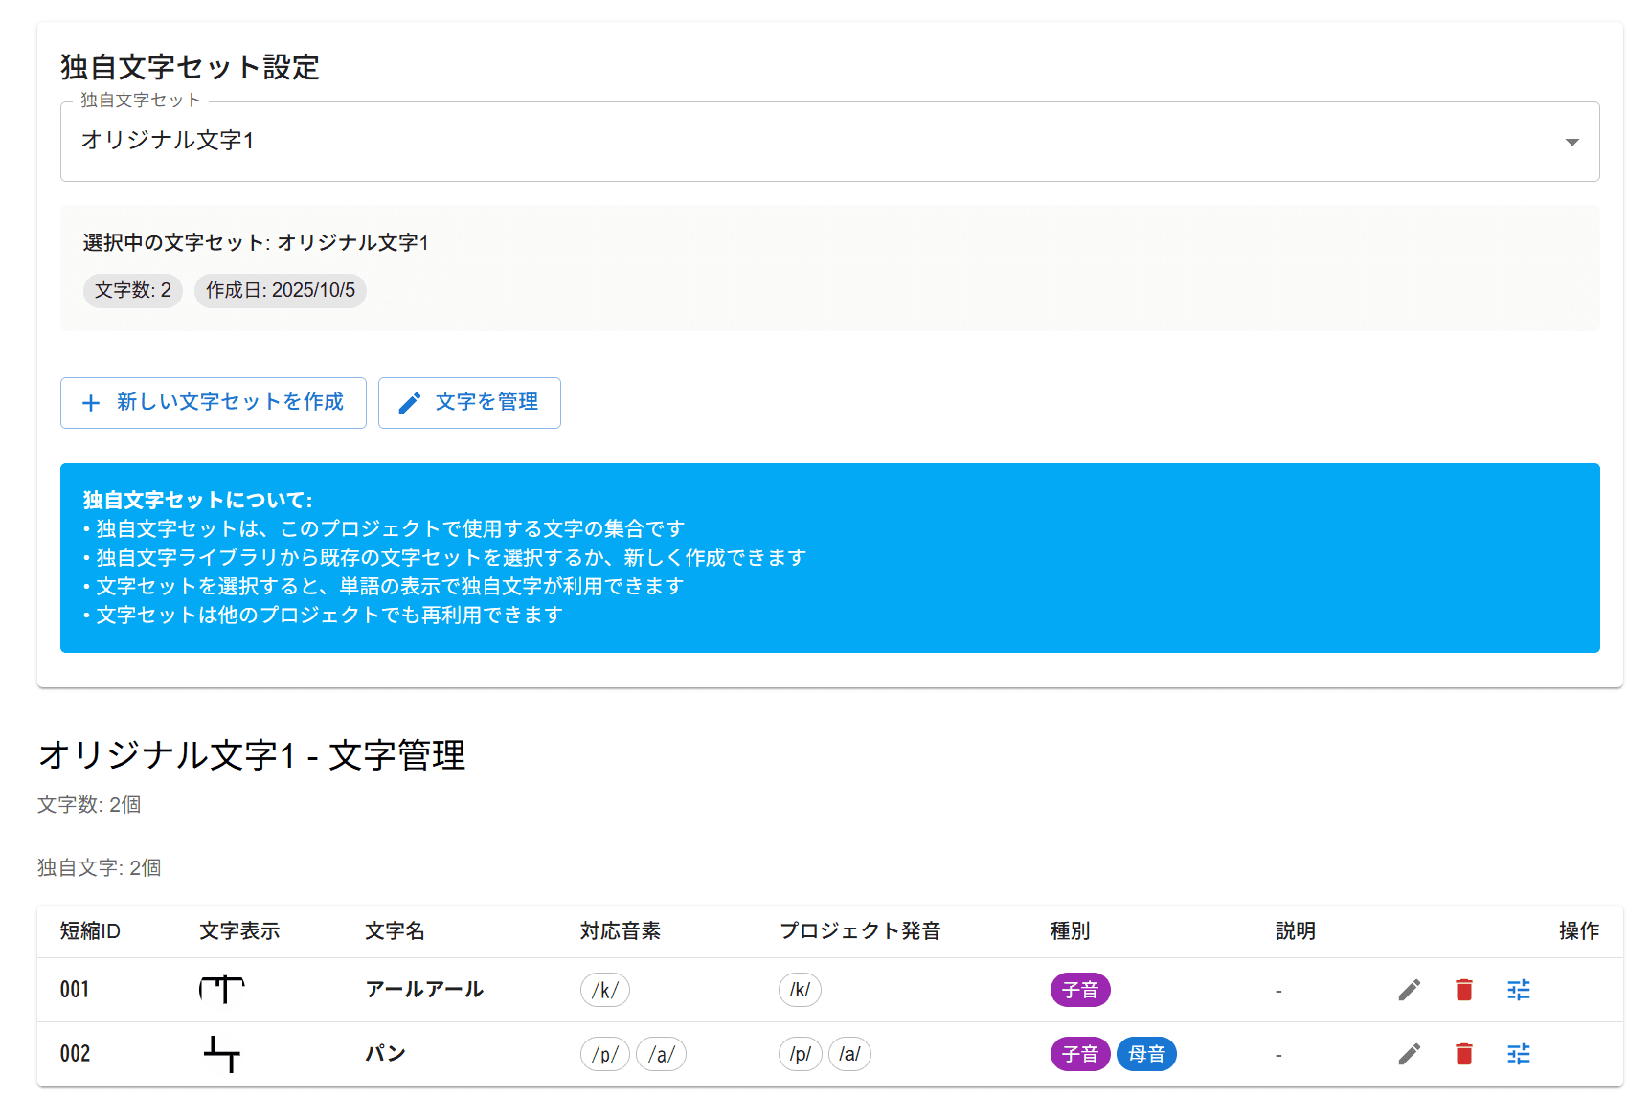
Task: Click the 文字名 column header
Action: pos(395,930)
